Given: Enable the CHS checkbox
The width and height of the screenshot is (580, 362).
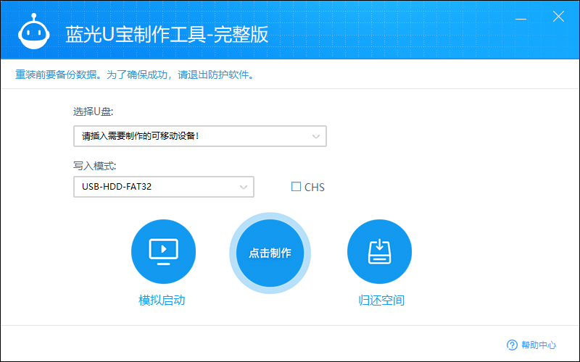Looking at the screenshot, I should point(296,187).
